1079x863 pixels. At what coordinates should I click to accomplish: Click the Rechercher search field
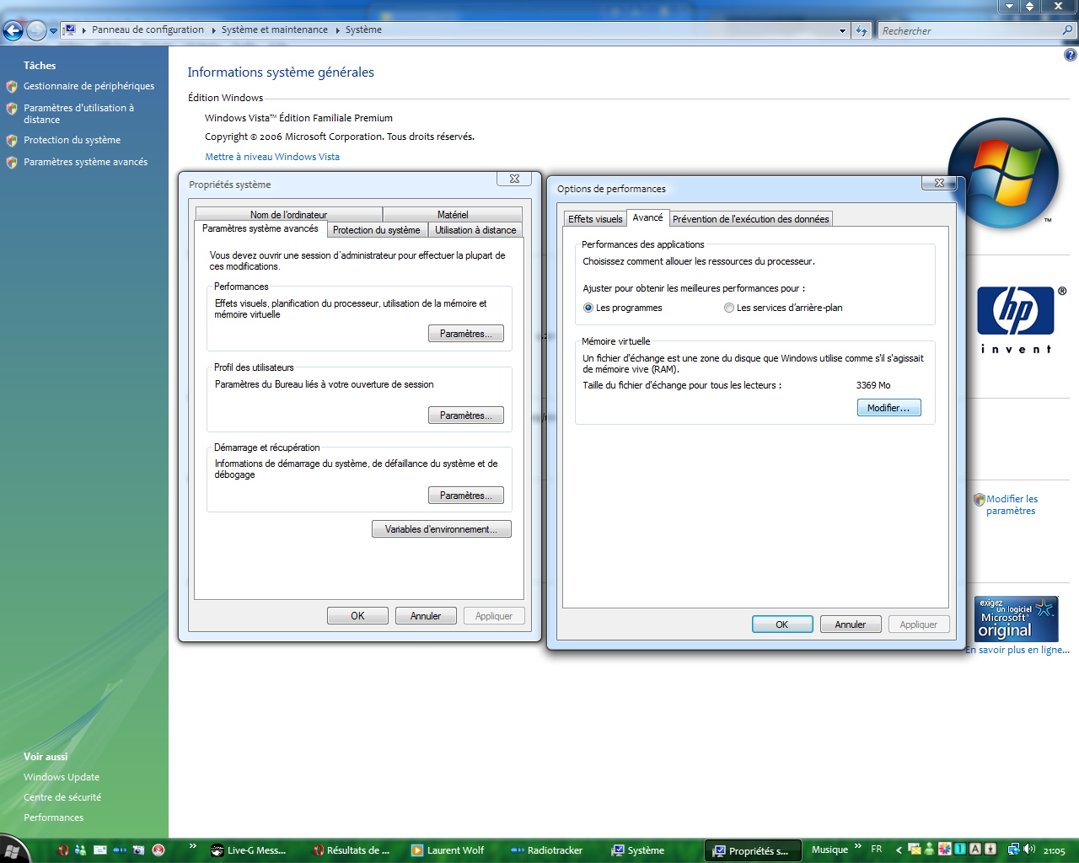[x=968, y=30]
